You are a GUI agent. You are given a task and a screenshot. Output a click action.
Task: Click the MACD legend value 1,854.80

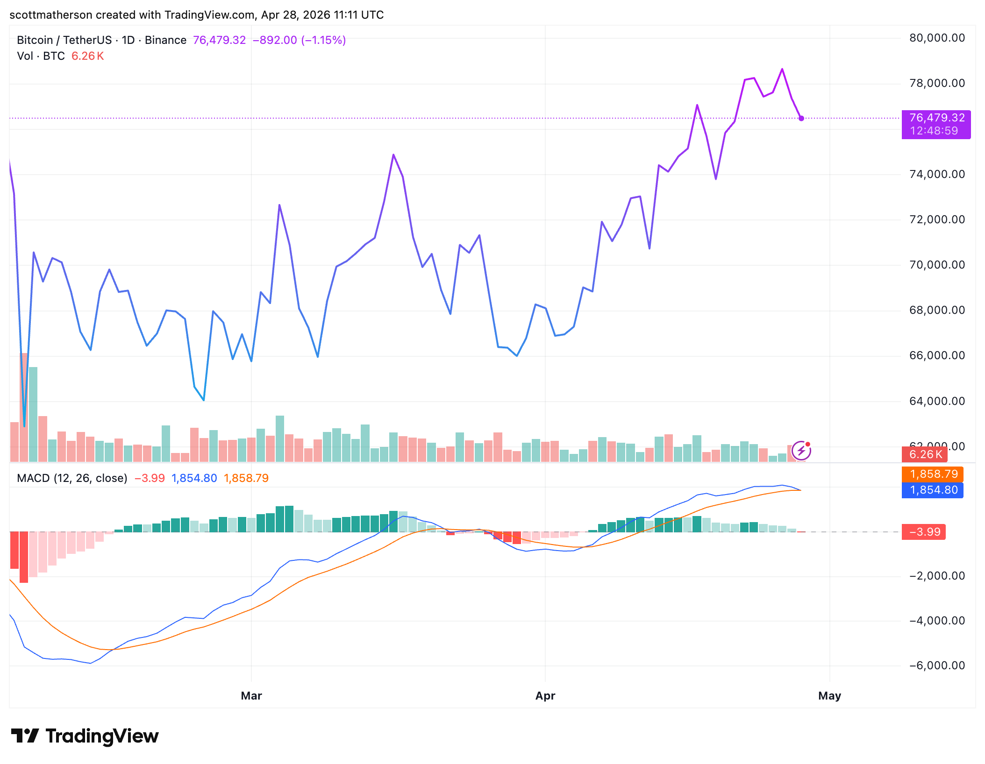pyautogui.click(x=194, y=478)
